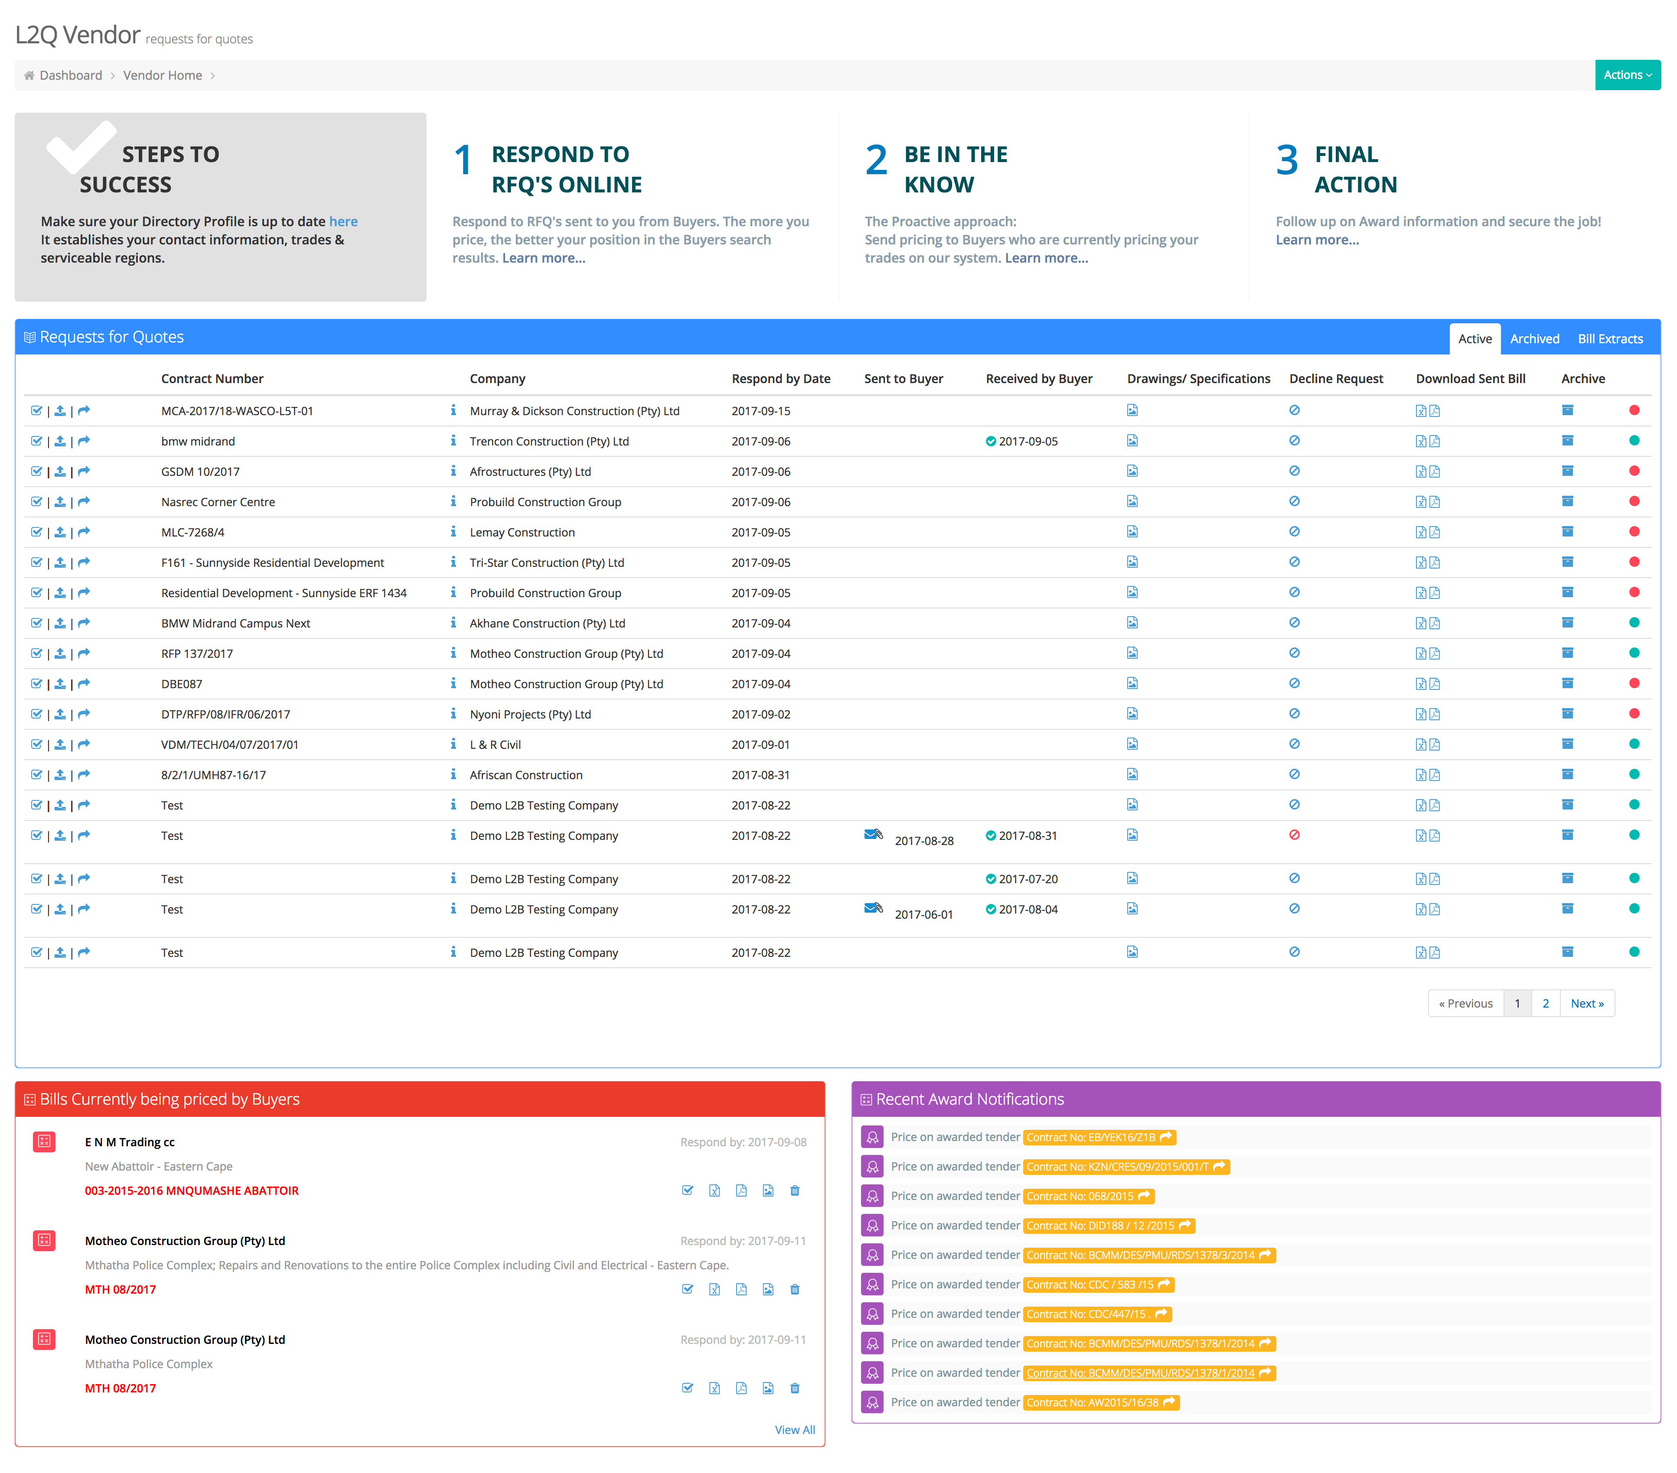
Task: Decline the MLC-7268/4 request
Action: click(1294, 530)
